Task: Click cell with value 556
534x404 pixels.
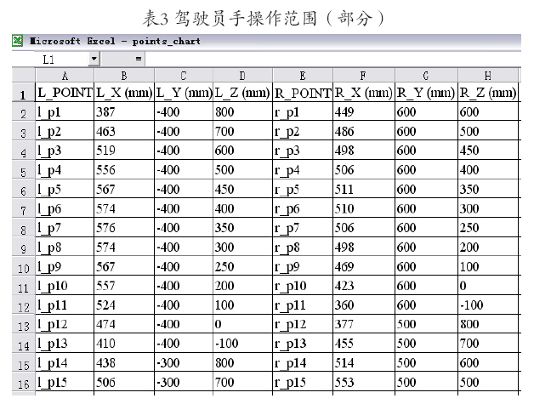Action: tap(124, 169)
